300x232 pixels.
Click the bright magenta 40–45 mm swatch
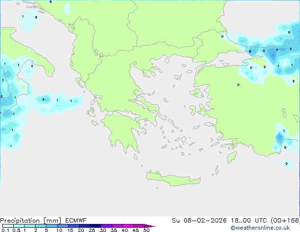pyautogui.click(x=128, y=226)
